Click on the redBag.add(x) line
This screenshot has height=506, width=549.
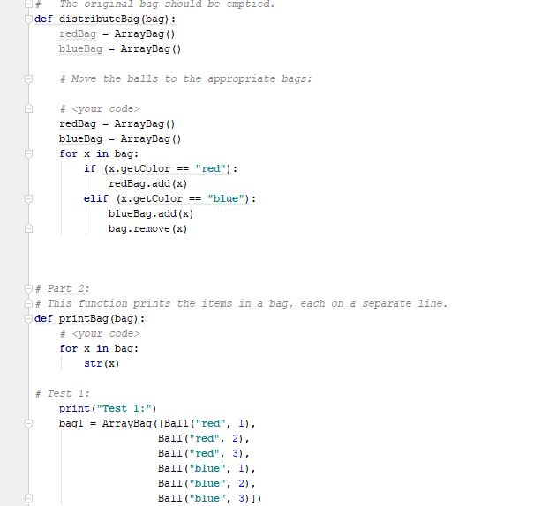pos(147,183)
